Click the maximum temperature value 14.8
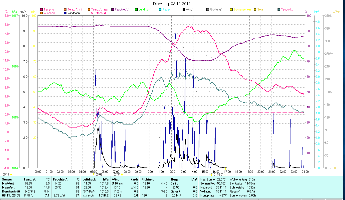Viewport: 345px width, 200px height. pyautogui.click(x=47, y=187)
